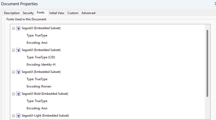
Task: Collapse the SegoeUI-Light font entry
Action: click(13, 116)
